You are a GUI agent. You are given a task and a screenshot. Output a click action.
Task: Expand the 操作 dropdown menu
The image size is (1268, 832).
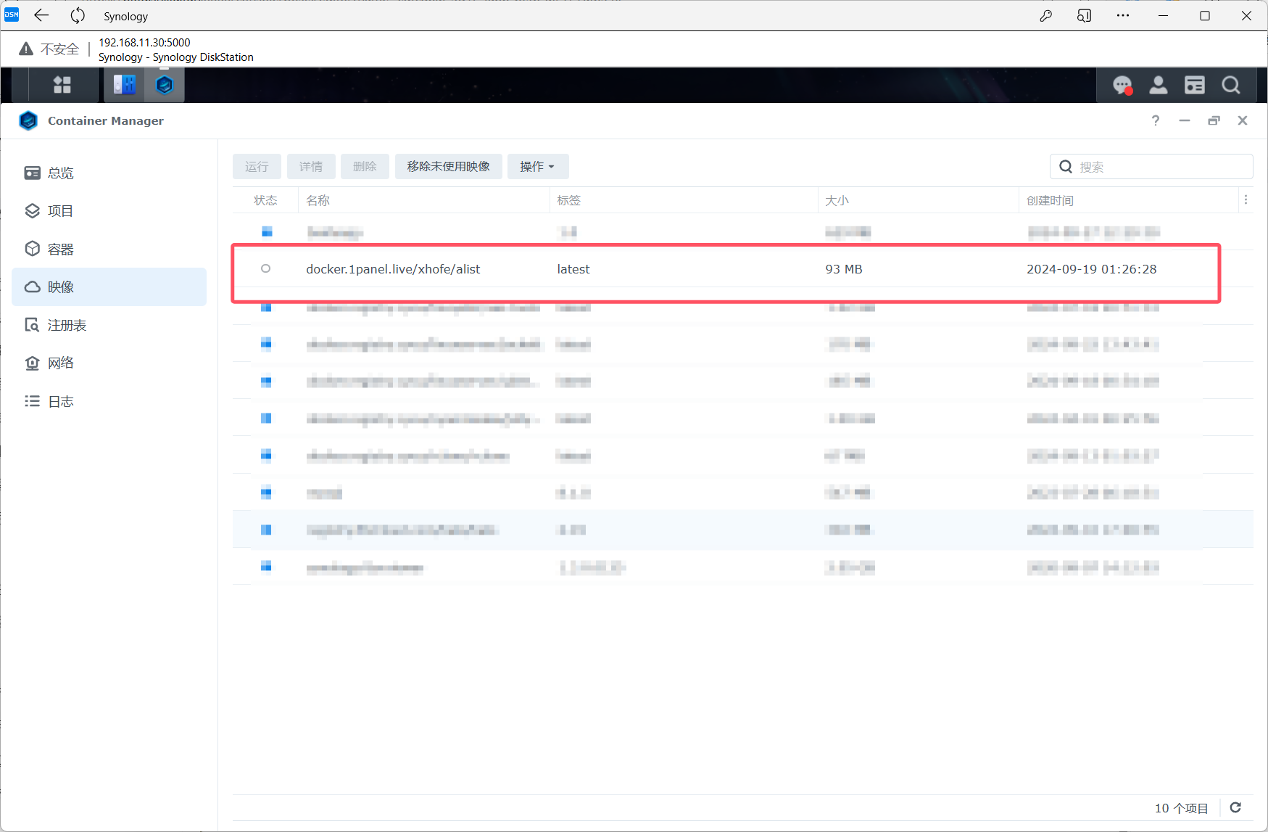pyautogui.click(x=537, y=167)
